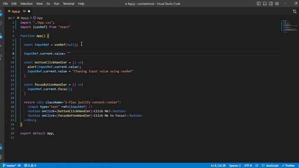Click Ln 8, Col 28 in status bar
The height and width of the screenshot is (168, 299).
(x=218, y=166)
